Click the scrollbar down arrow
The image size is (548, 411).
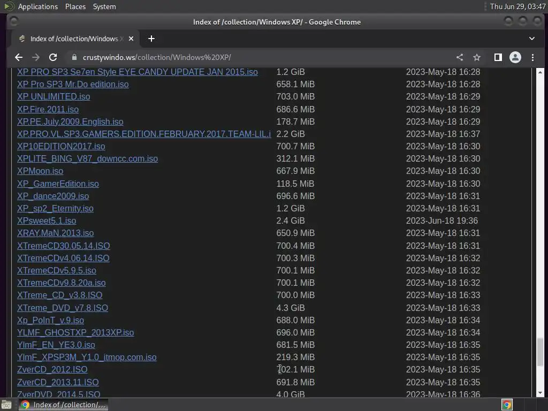point(540,393)
